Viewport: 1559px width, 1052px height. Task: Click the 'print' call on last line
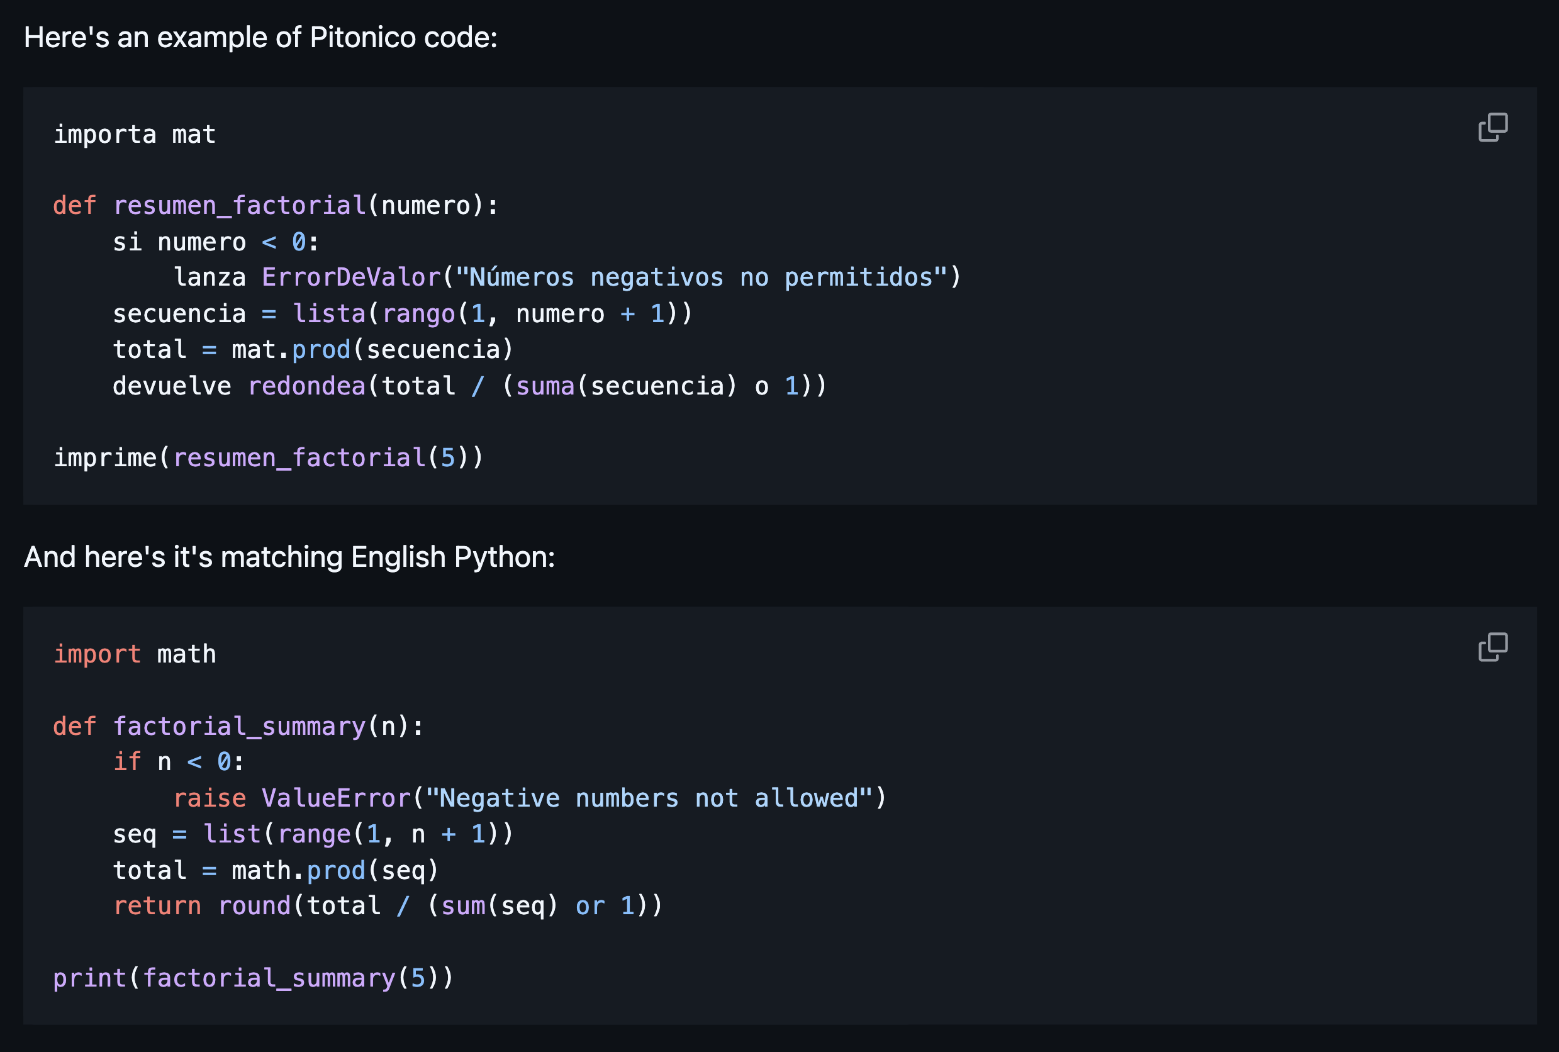tap(90, 978)
